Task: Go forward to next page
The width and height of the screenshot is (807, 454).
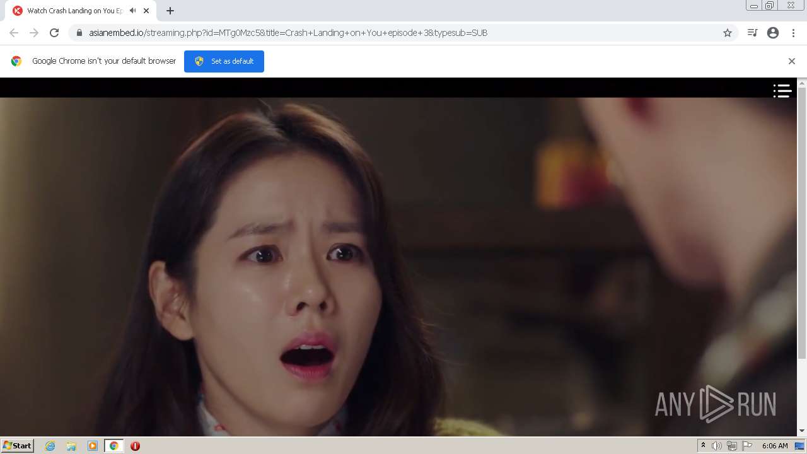Action: [34, 33]
